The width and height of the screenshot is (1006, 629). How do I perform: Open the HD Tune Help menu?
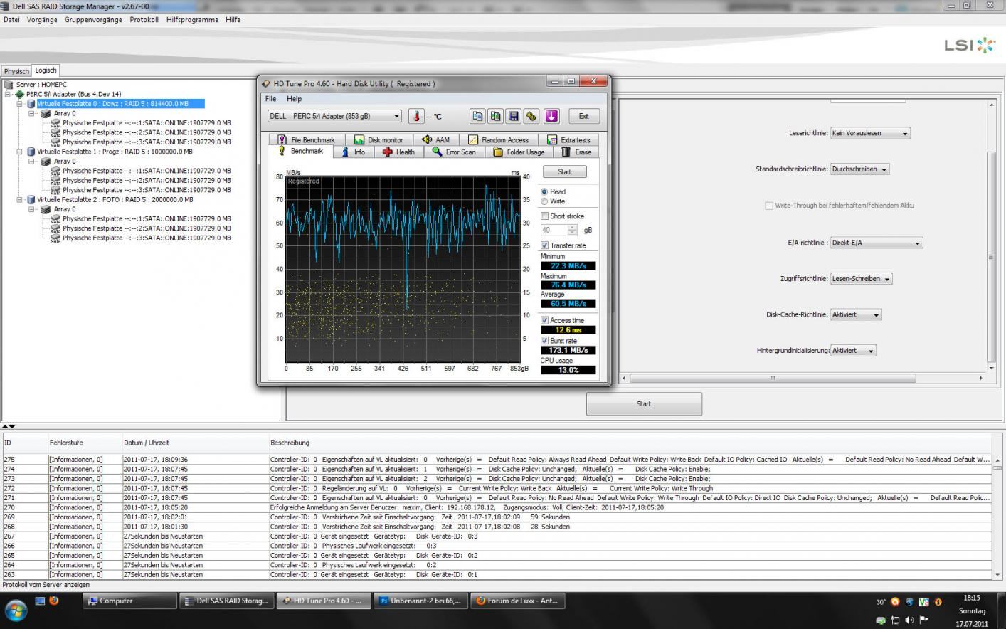pos(294,99)
